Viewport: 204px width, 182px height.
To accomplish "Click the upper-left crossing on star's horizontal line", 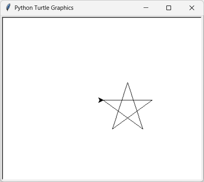I will [122, 100].
